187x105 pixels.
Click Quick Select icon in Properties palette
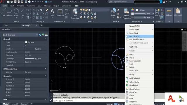click(x=46, y=35)
